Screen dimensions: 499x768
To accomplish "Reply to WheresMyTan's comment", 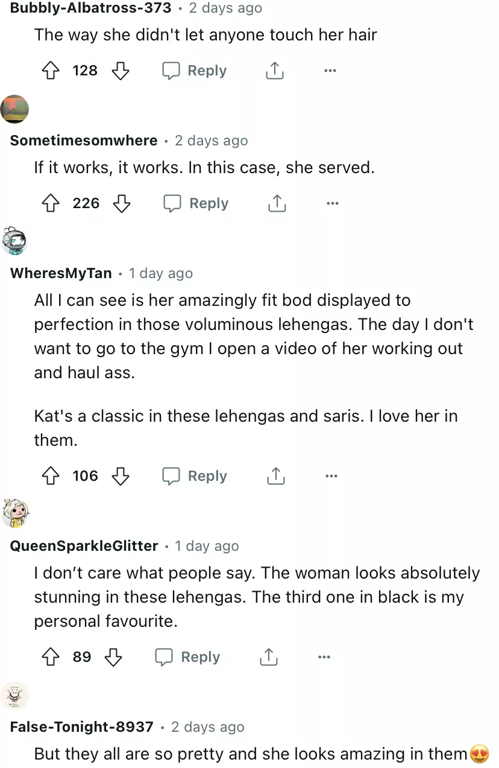I will pos(195,477).
